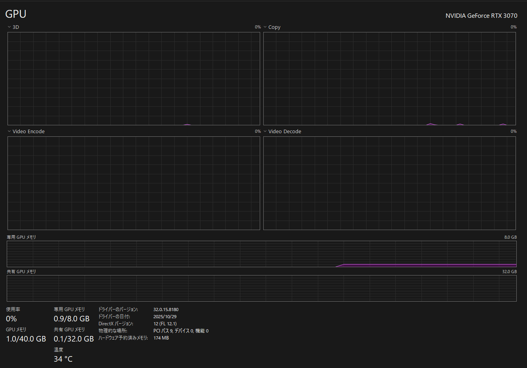Click the DirectX バージョン label
This screenshot has height=368, width=527.
116,324
